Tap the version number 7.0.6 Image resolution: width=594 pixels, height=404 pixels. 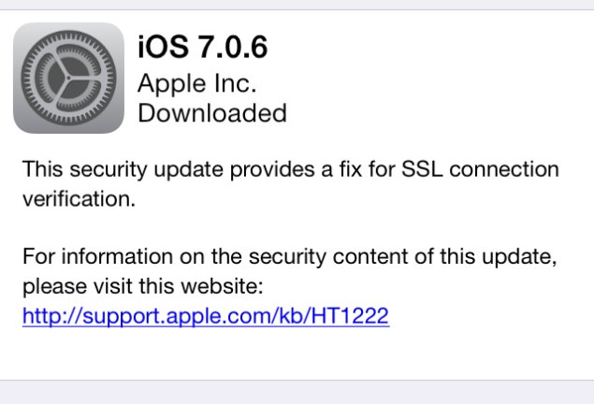coord(233,47)
